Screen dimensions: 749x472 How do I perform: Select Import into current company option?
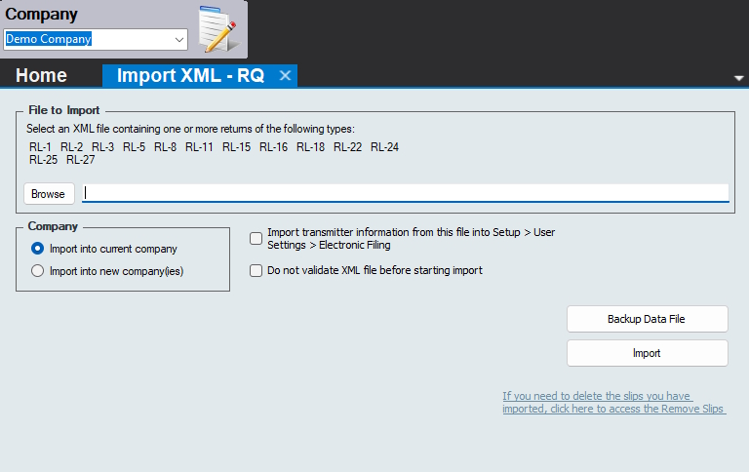pos(38,249)
